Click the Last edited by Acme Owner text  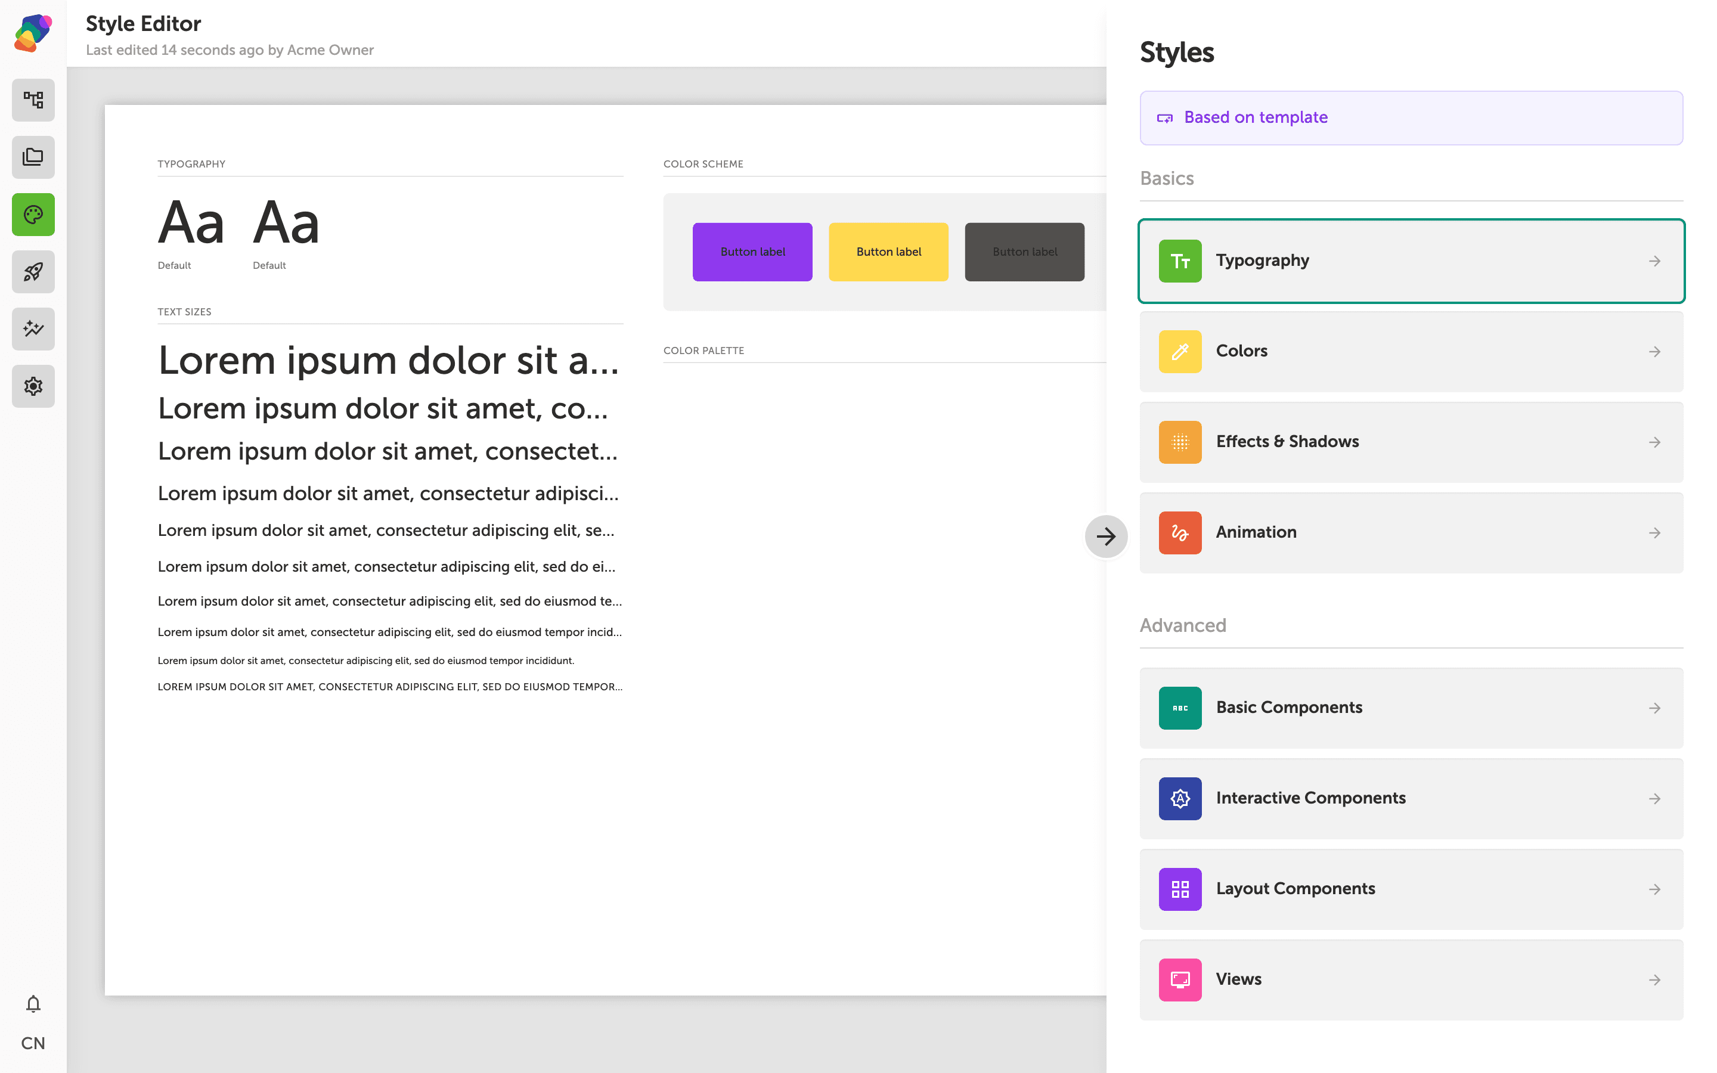[230, 49]
